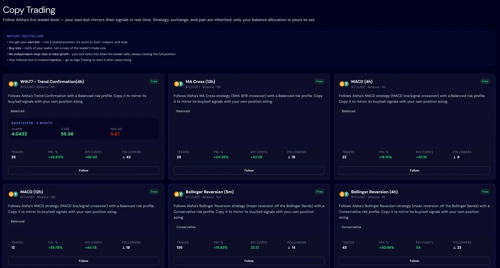Click Balanced tag on MACD (12h) card

click(x=18, y=222)
